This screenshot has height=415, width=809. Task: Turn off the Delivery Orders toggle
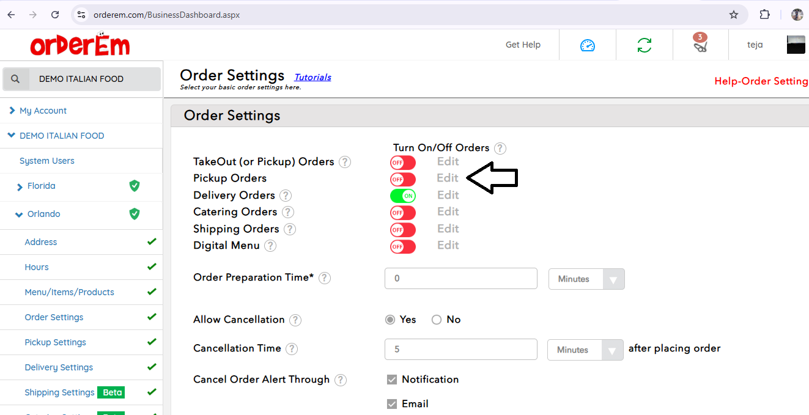[403, 196]
